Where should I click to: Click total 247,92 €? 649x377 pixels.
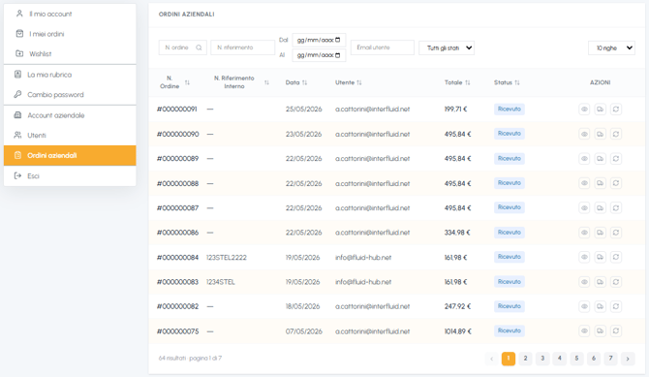click(457, 306)
